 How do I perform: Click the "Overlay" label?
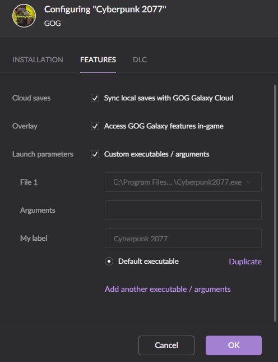coord(25,126)
